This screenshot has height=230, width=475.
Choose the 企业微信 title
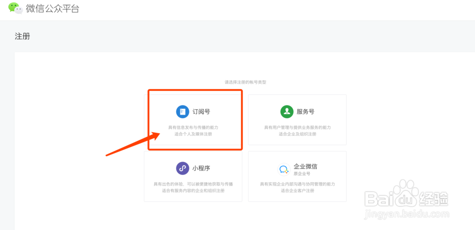tap(305, 166)
